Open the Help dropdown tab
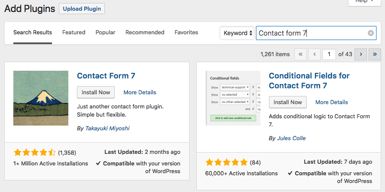The width and height of the screenshot is (385, 192). pyautogui.click(x=364, y=2)
